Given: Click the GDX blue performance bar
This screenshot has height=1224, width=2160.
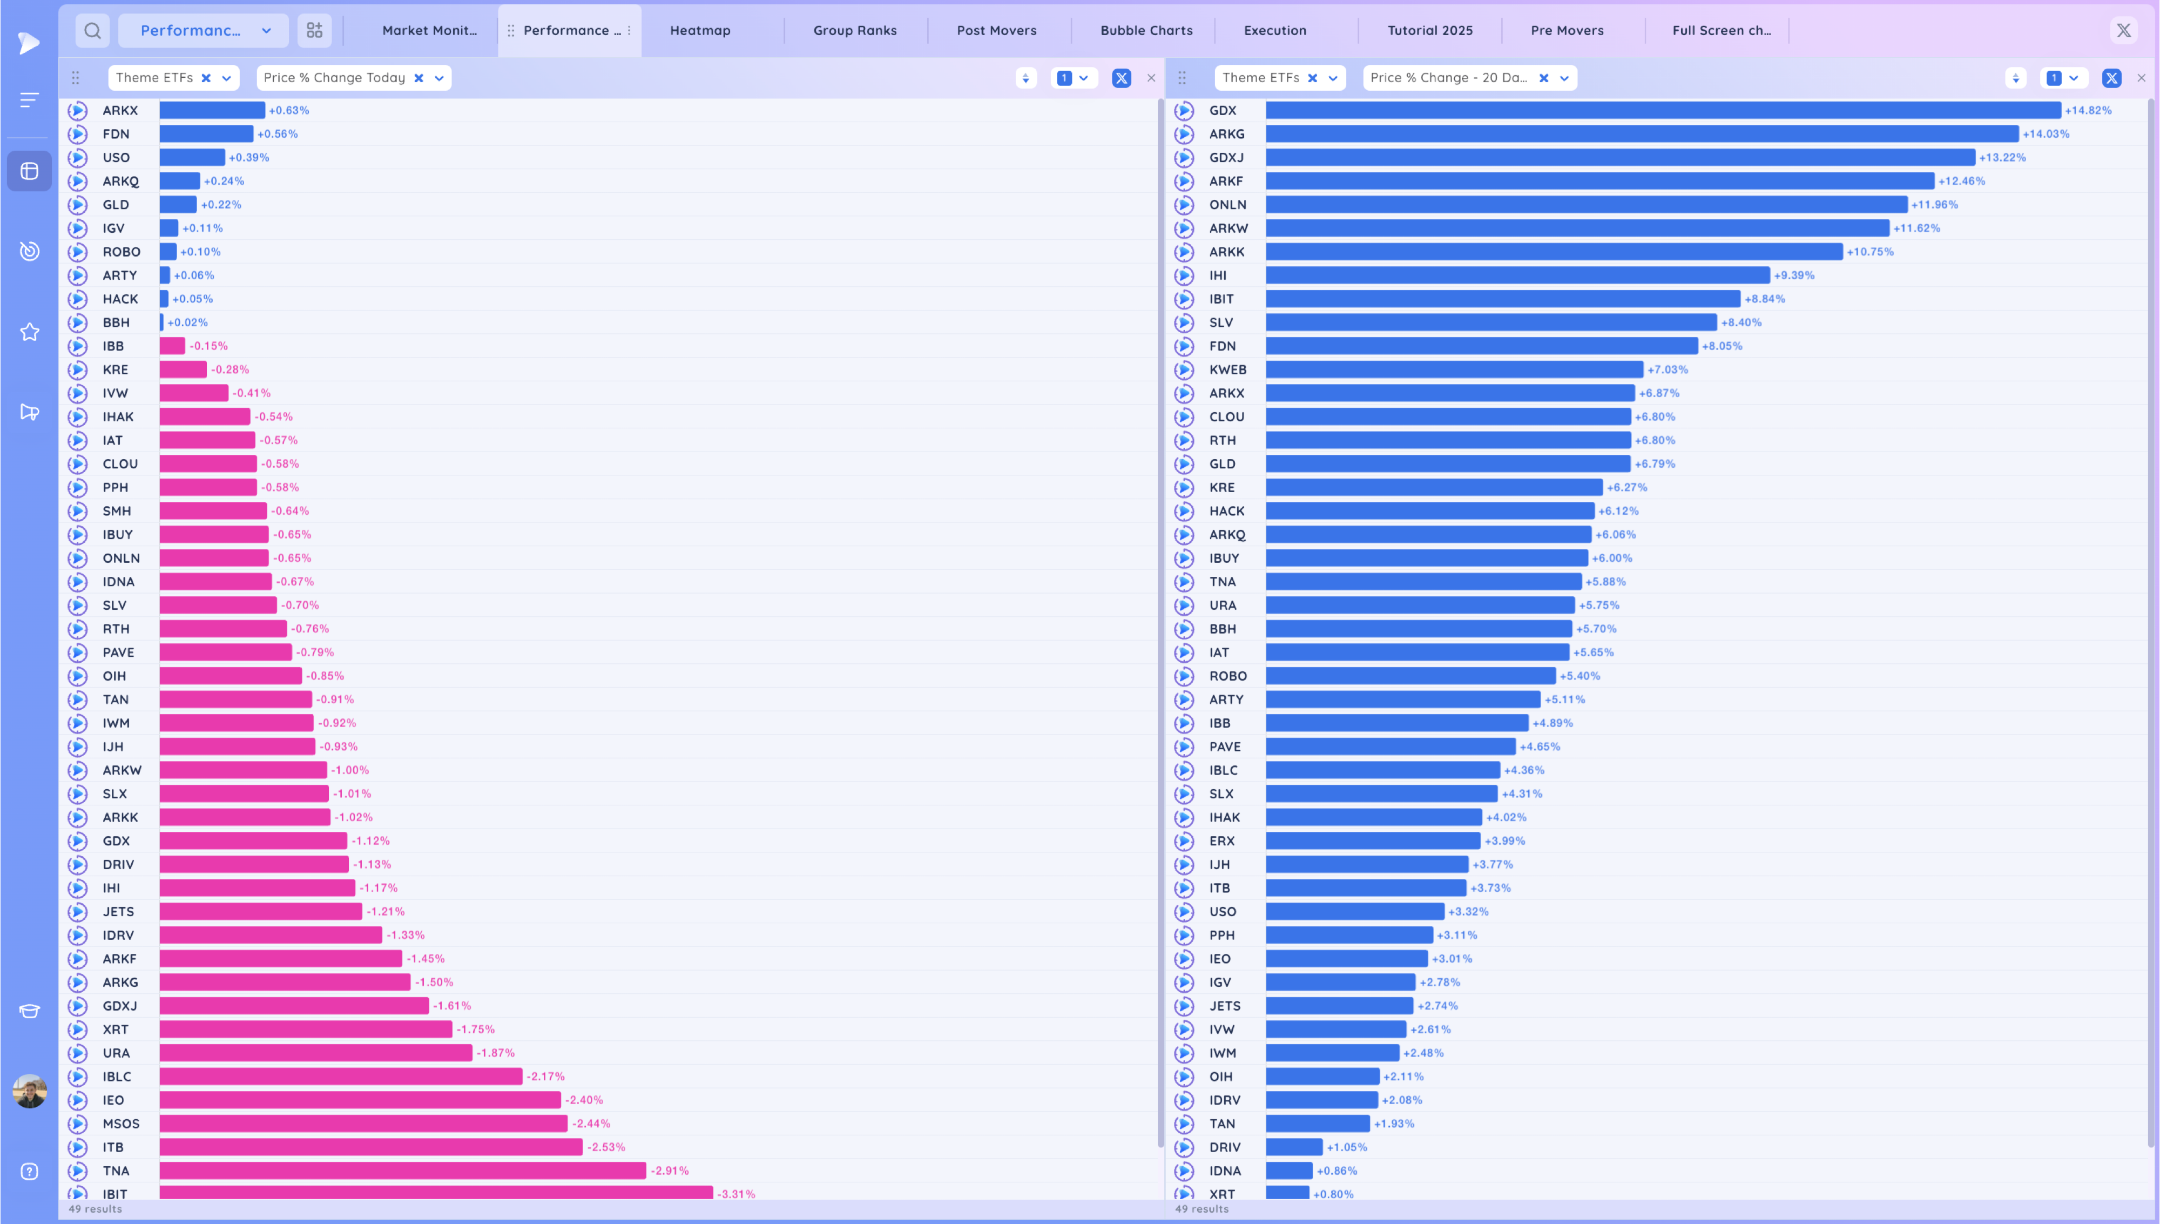Looking at the screenshot, I should point(1663,110).
